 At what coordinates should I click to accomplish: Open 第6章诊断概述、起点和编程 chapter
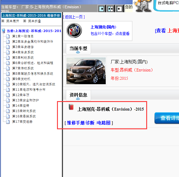pos(33,63)
